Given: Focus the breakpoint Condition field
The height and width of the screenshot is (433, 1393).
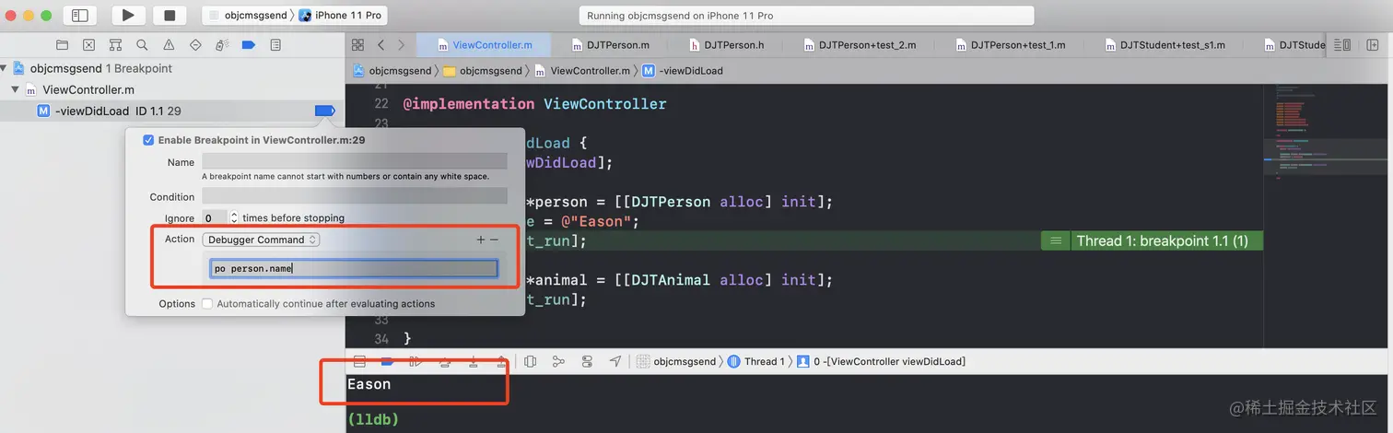Looking at the screenshot, I should (x=355, y=196).
